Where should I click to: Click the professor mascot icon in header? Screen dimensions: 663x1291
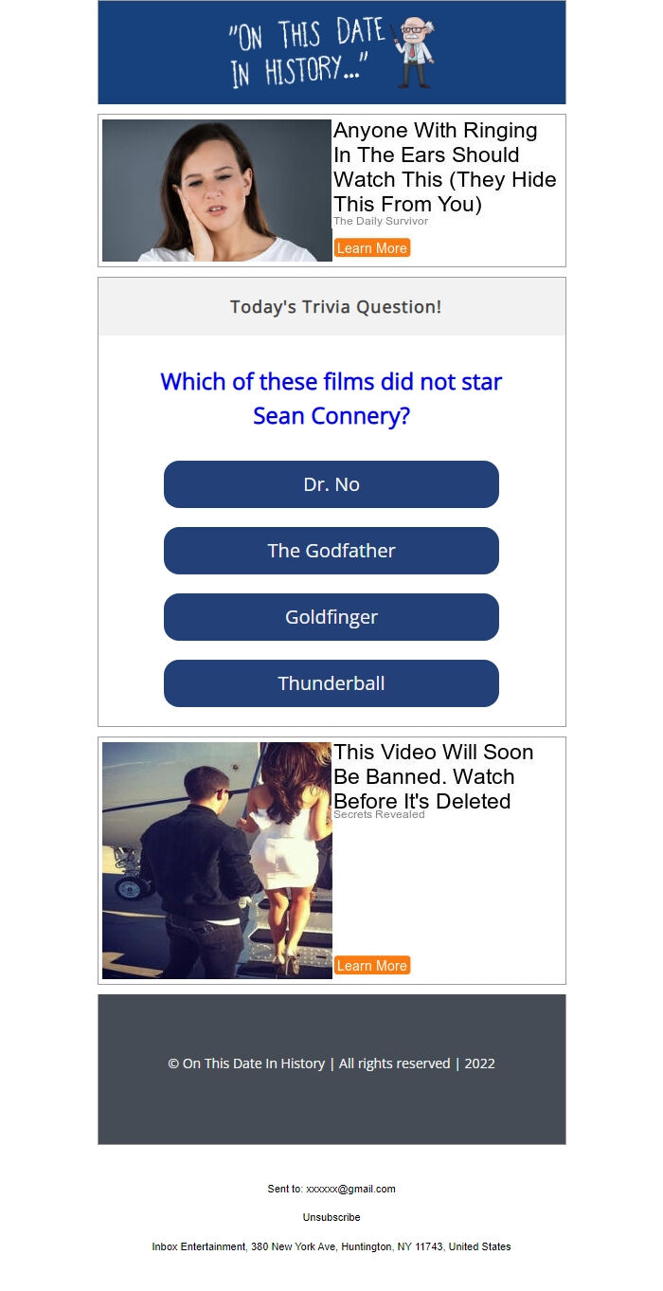click(415, 52)
